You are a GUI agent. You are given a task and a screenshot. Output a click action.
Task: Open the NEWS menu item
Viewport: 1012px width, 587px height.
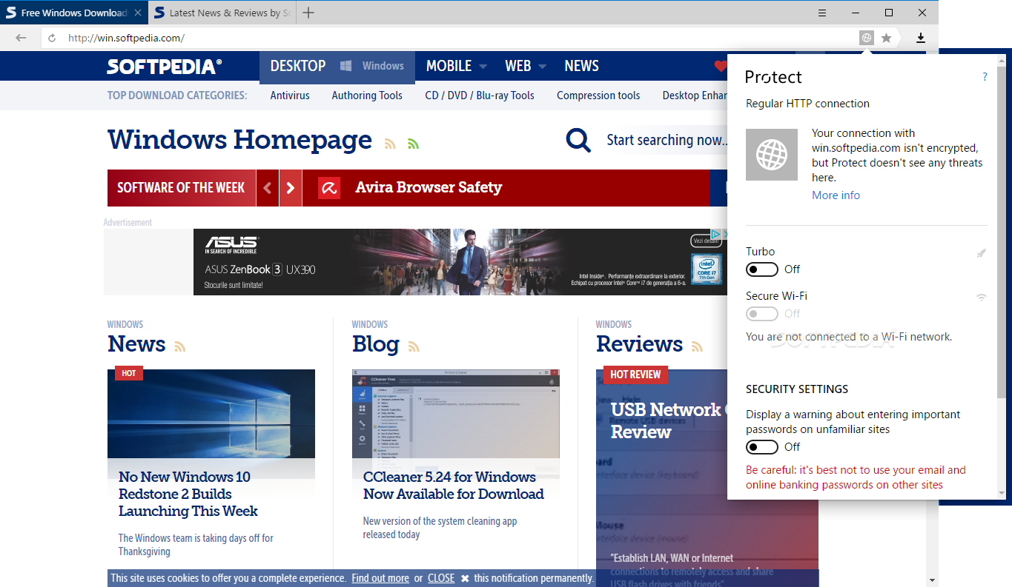click(x=581, y=66)
